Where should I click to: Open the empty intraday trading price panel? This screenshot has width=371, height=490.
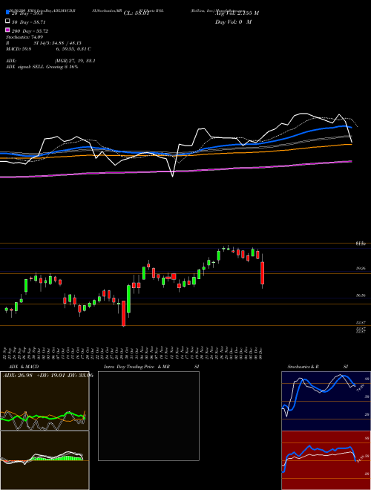click(x=148, y=416)
